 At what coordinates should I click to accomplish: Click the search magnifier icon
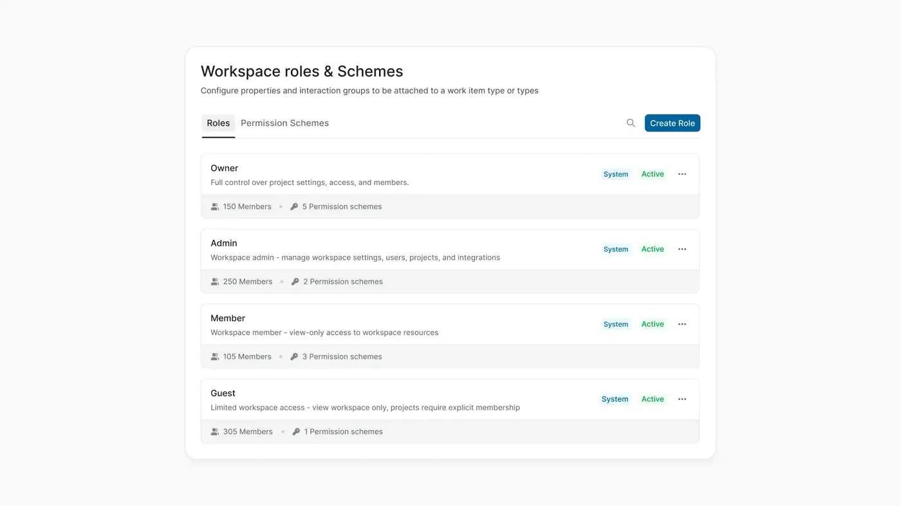[631, 123]
